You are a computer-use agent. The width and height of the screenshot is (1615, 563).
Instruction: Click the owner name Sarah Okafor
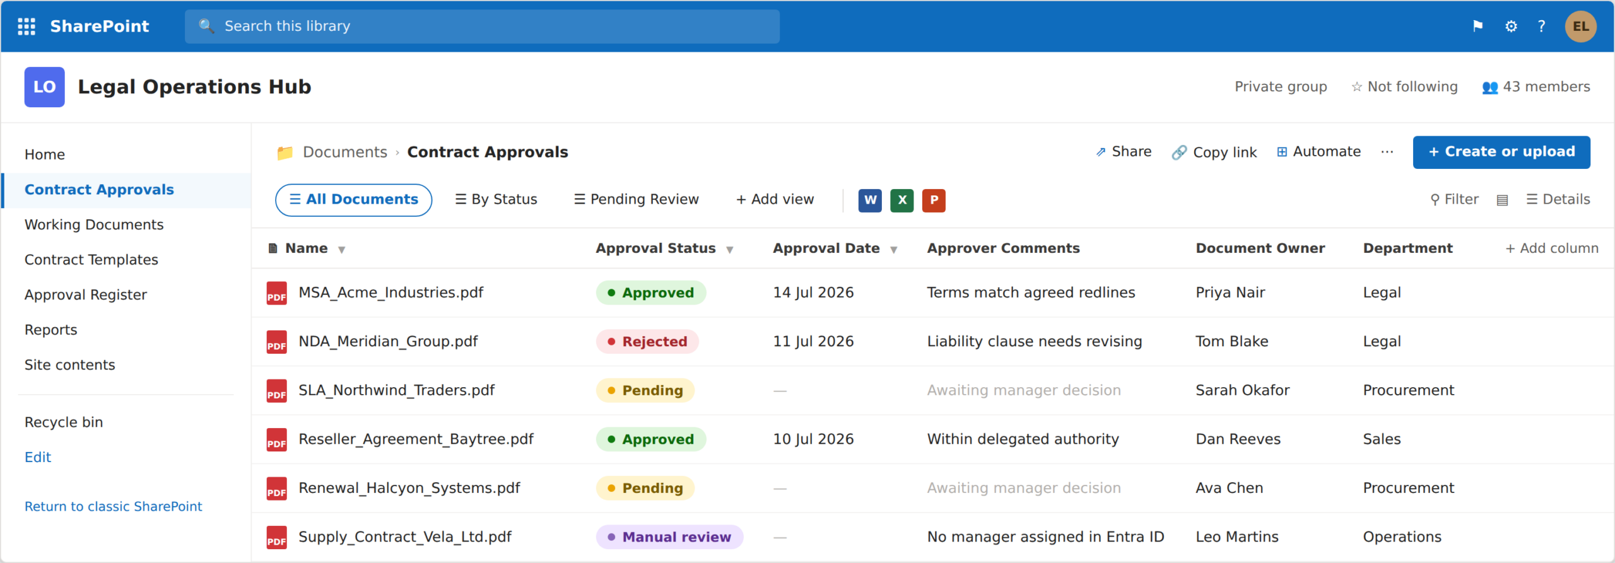tap(1243, 390)
